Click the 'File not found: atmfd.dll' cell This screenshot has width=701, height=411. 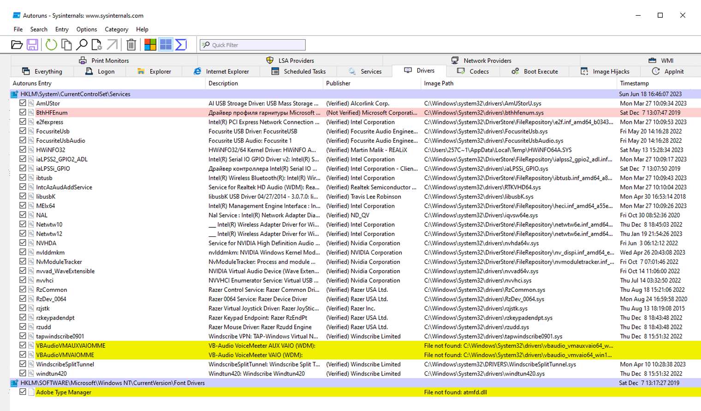455,393
